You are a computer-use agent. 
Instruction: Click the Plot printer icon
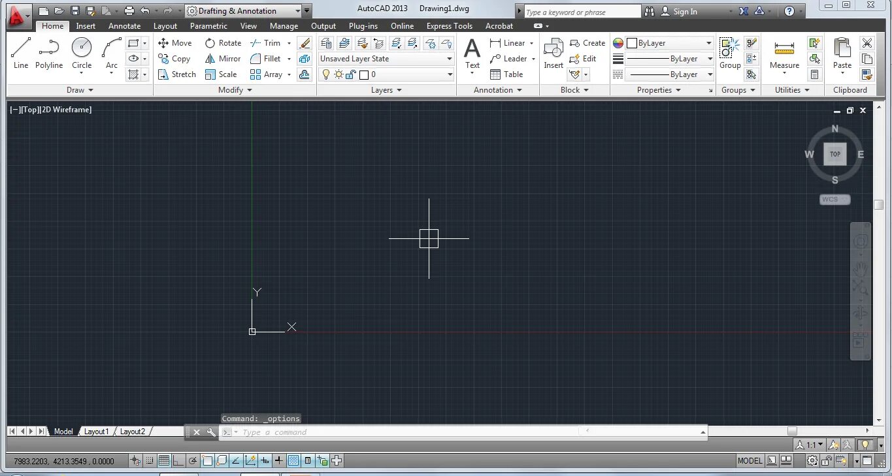pos(129,11)
